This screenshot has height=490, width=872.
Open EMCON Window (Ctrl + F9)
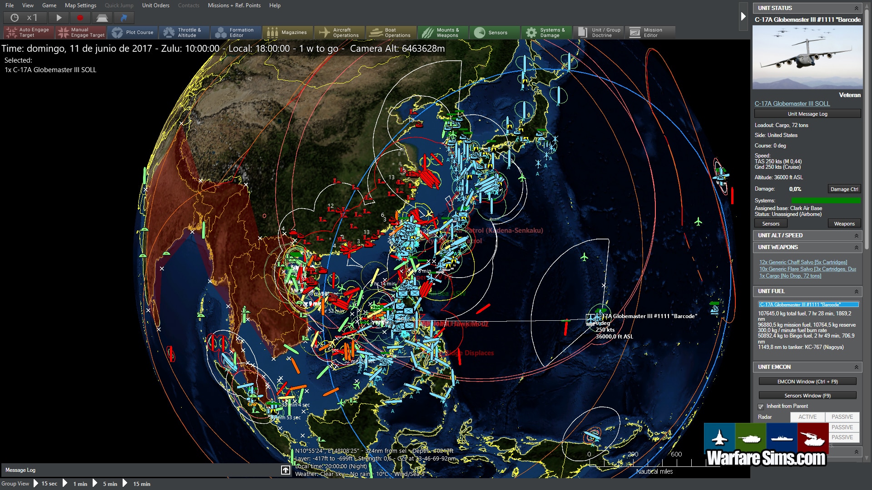[807, 382]
